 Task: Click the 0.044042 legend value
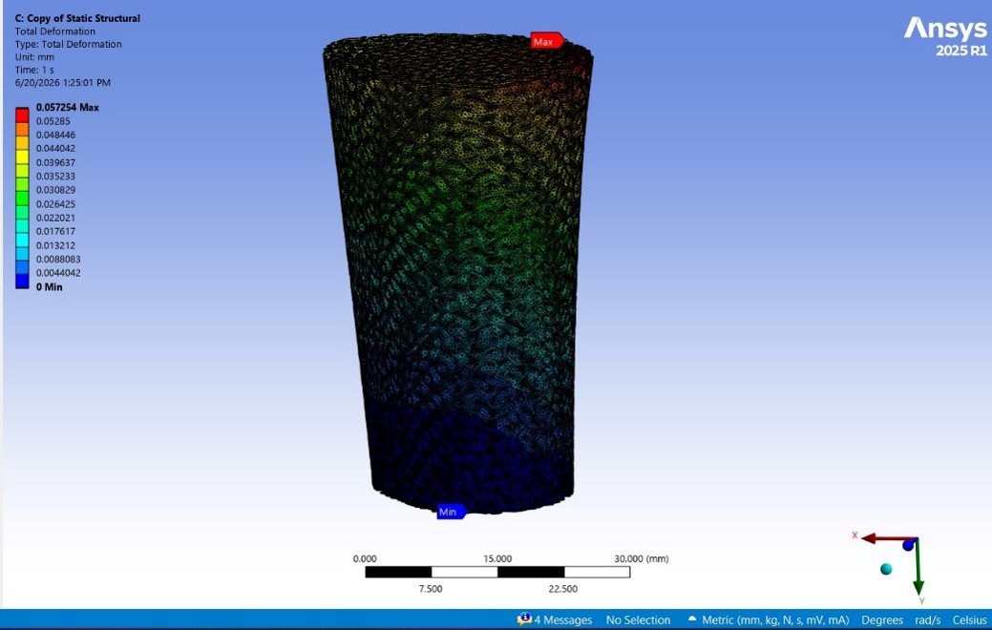click(x=55, y=149)
